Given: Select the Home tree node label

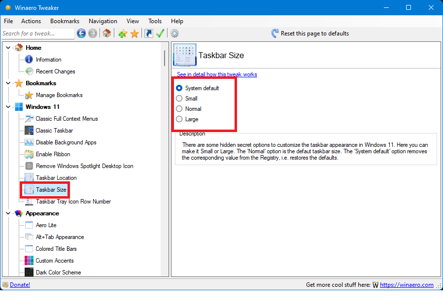Looking at the screenshot, I should pyautogui.click(x=34, y=48).
